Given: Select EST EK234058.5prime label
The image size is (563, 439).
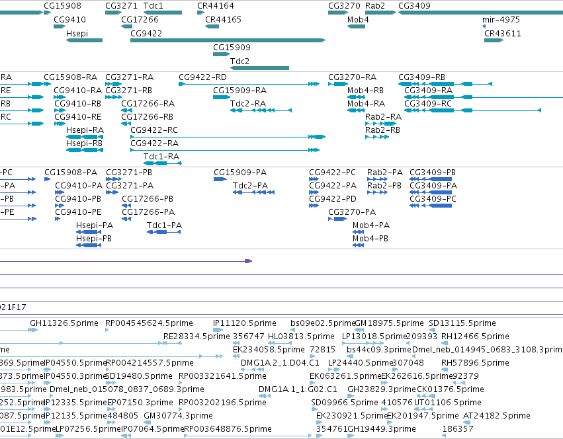Looking at the screenshot, I should 269,350.
